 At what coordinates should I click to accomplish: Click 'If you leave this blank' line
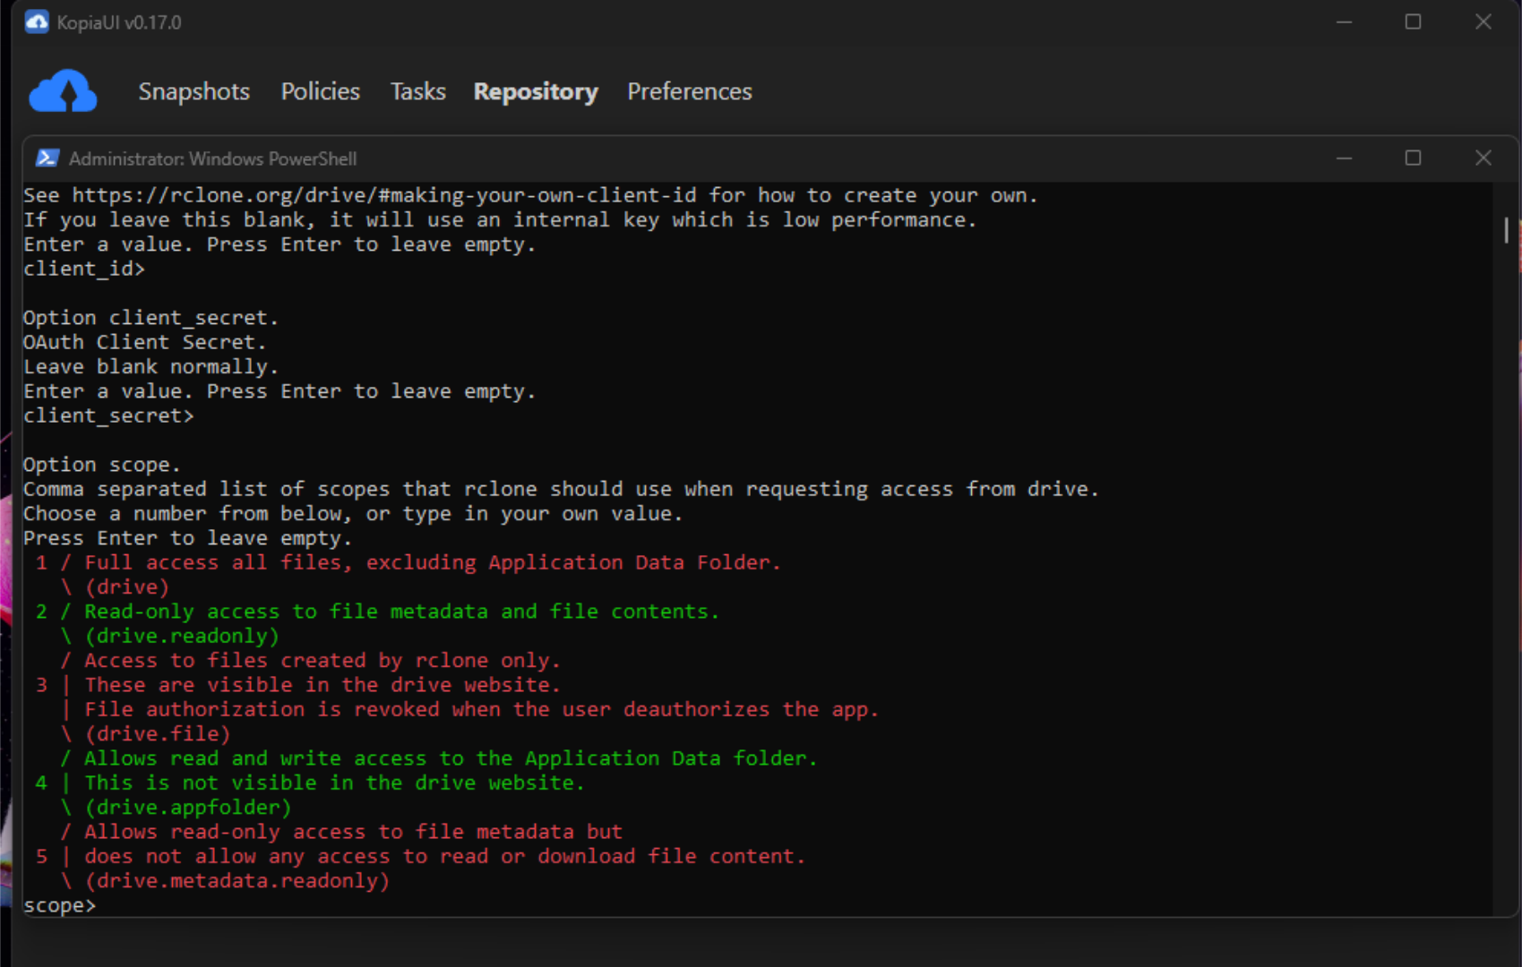coord(500,219)
